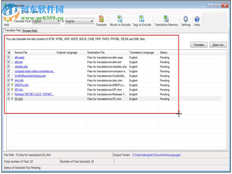Click the dmc.htm file type icon
232x174 pixels.
tap(12, 80)
